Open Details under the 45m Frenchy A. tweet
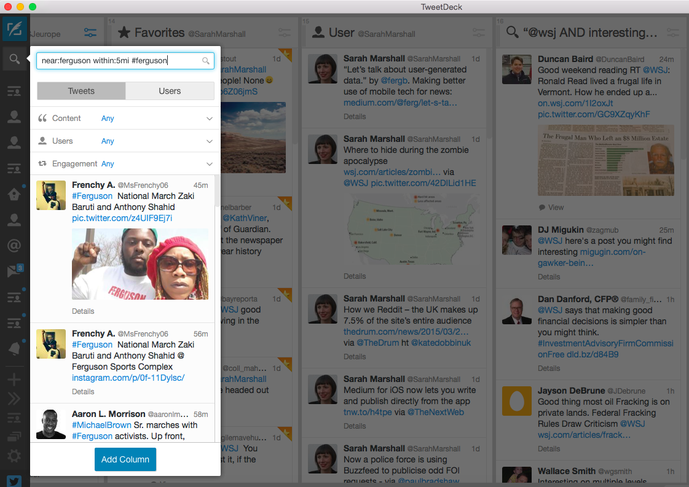Screen dimensions: 689x487 click(x=83, y=311)
